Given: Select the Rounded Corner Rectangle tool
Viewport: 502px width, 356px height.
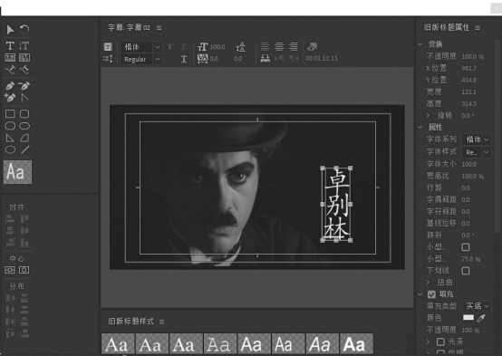Looking at the screenshot, I should tap(24, 113).
